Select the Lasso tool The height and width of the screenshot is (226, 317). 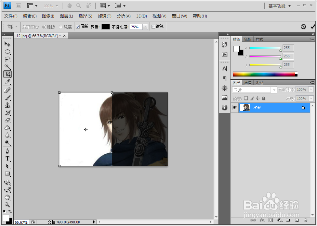tap(7, 59)
